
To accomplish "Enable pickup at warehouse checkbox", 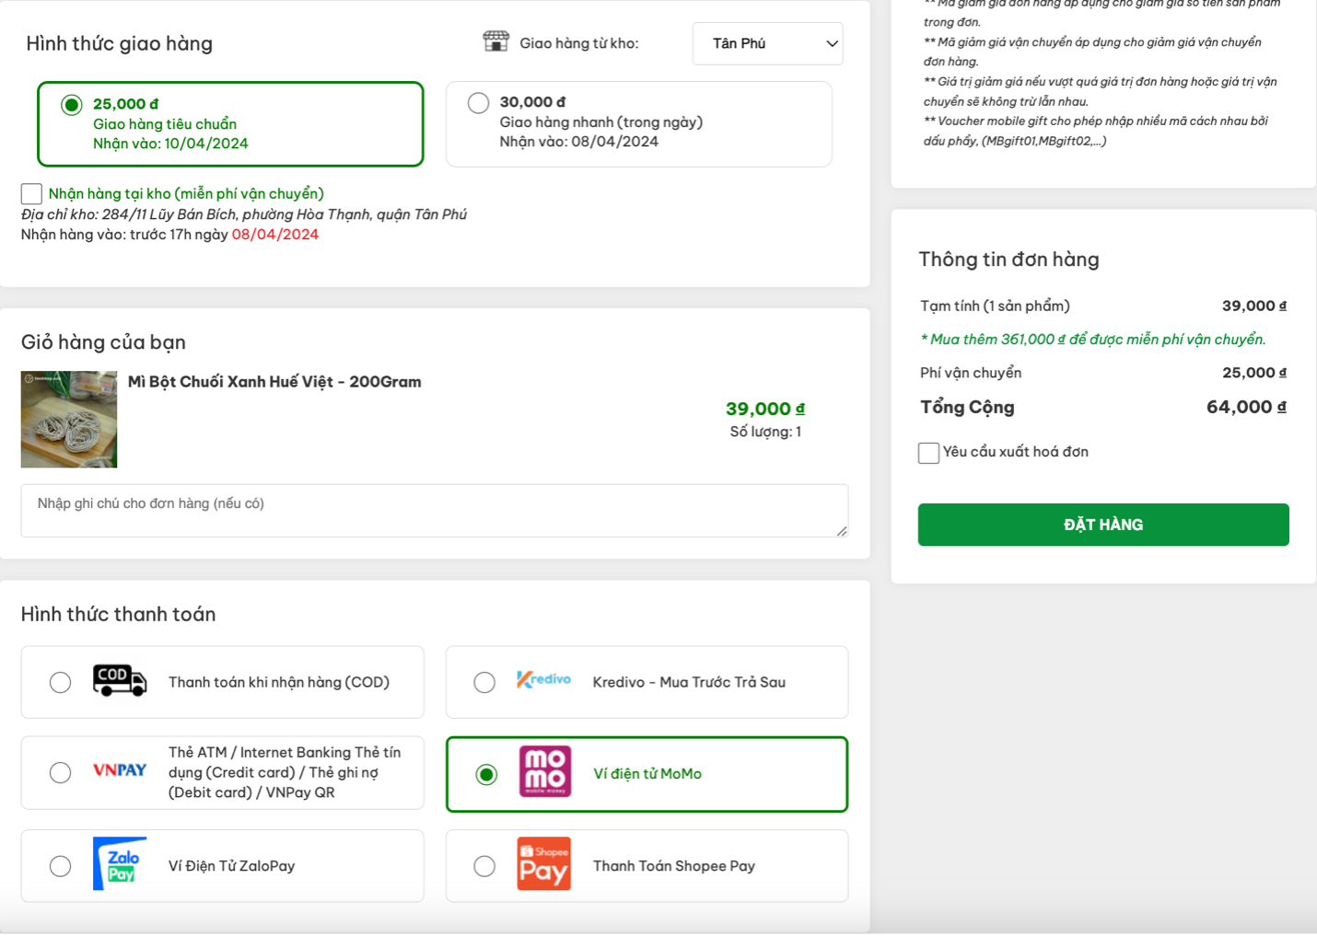I will (x=31, y=193).
